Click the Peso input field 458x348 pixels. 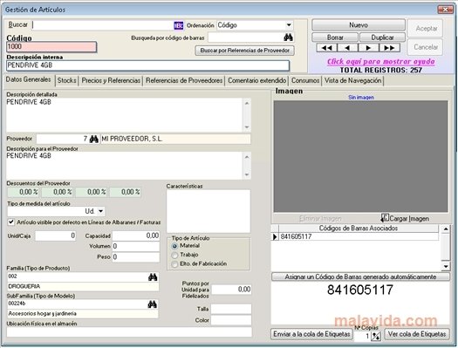tap(136, 257)
